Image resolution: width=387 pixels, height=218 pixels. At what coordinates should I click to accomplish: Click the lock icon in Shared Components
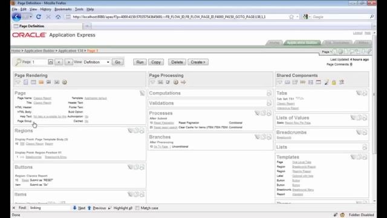pos(334,82)
